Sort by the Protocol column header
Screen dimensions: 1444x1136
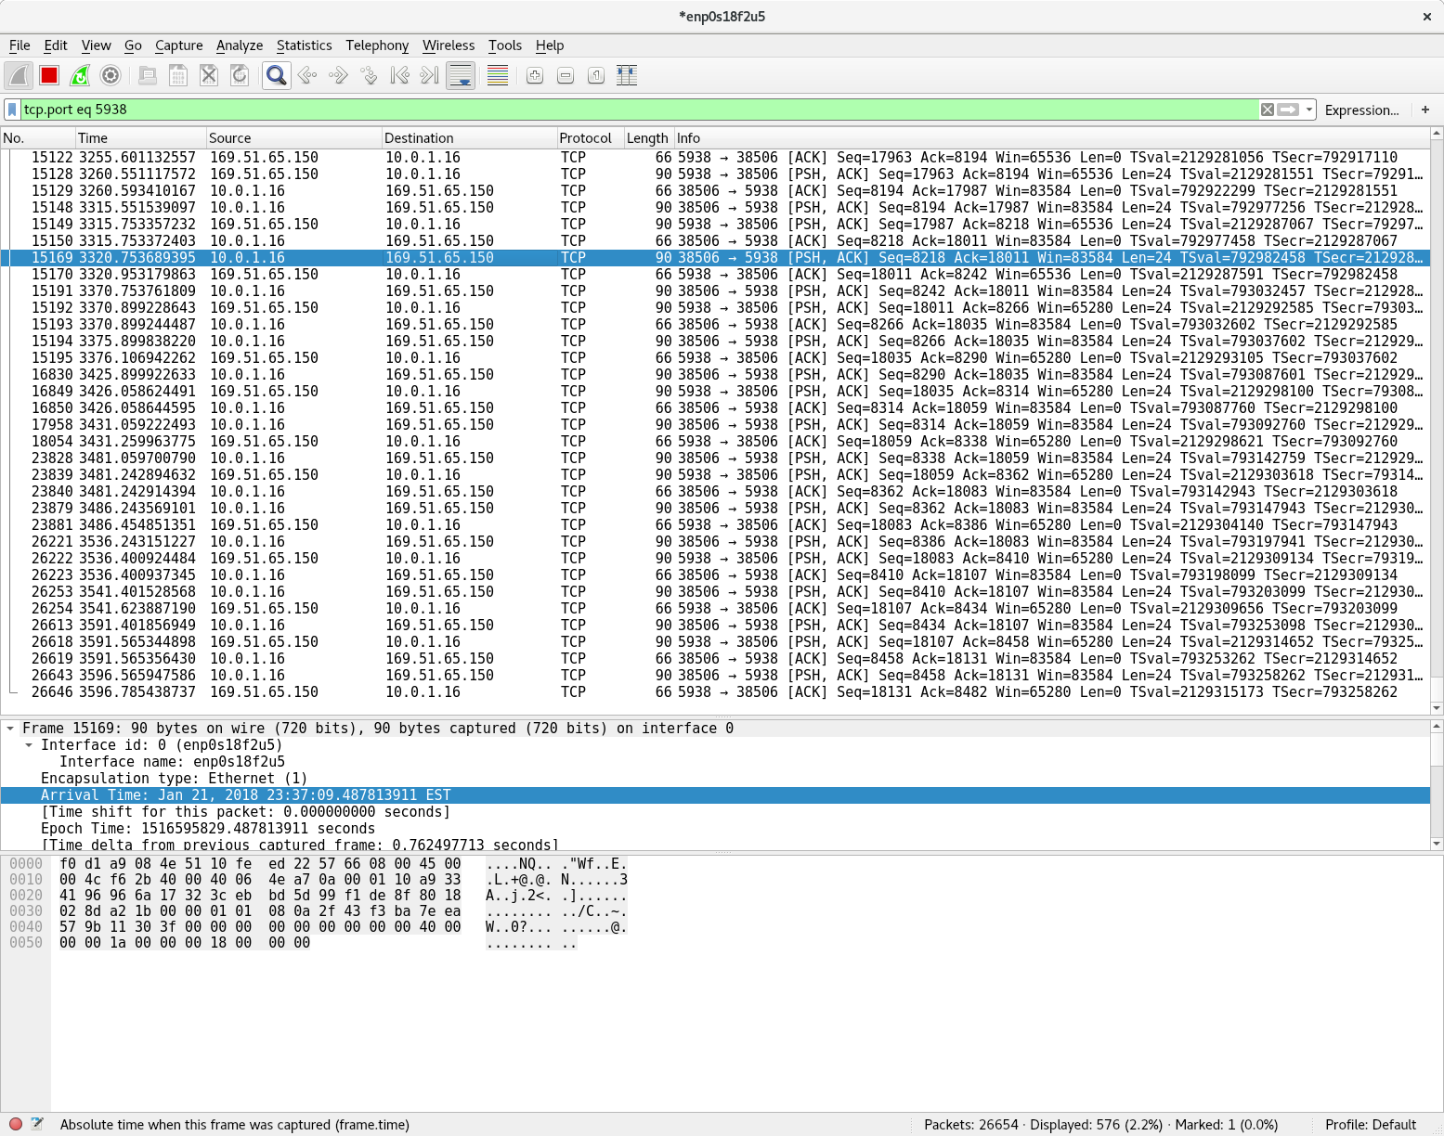pos(591,138)
